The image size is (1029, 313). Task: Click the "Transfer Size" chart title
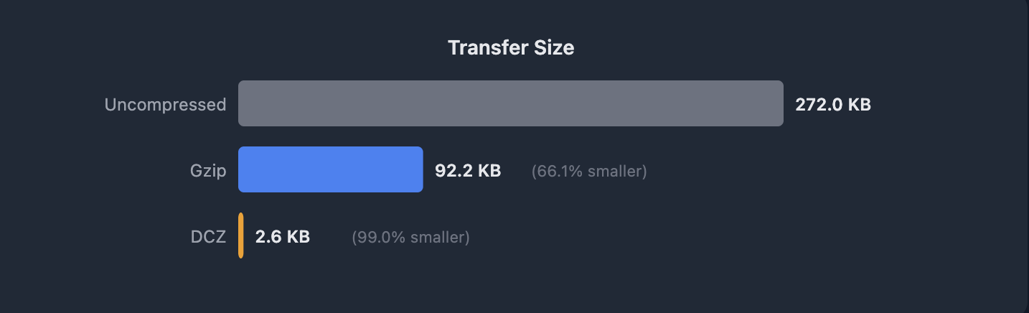pyautogui.click(x=511, y=48)
